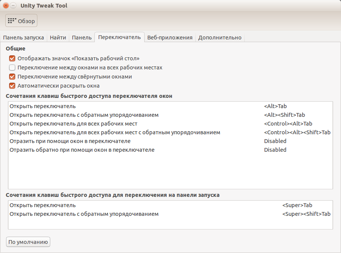Click the <Super><Shift>Tab shortcut value
The image size is (341, 253).
tap(306, 214)
